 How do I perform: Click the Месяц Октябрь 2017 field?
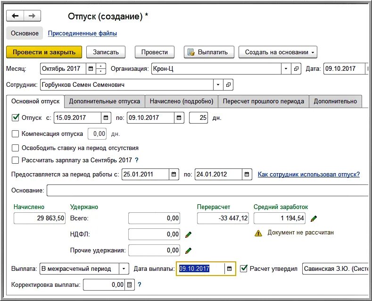tap(63, 69)
